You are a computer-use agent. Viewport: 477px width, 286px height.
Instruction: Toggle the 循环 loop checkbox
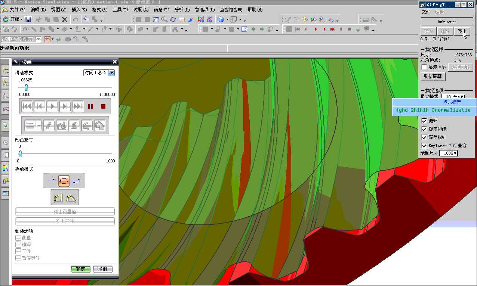pos(424,121)
